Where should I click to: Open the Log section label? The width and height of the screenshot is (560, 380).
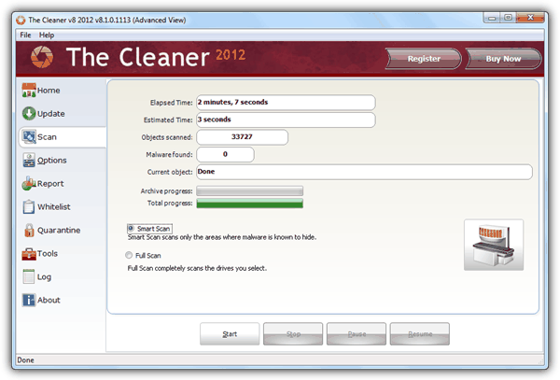pyautogui.click(x=44, y=276)
